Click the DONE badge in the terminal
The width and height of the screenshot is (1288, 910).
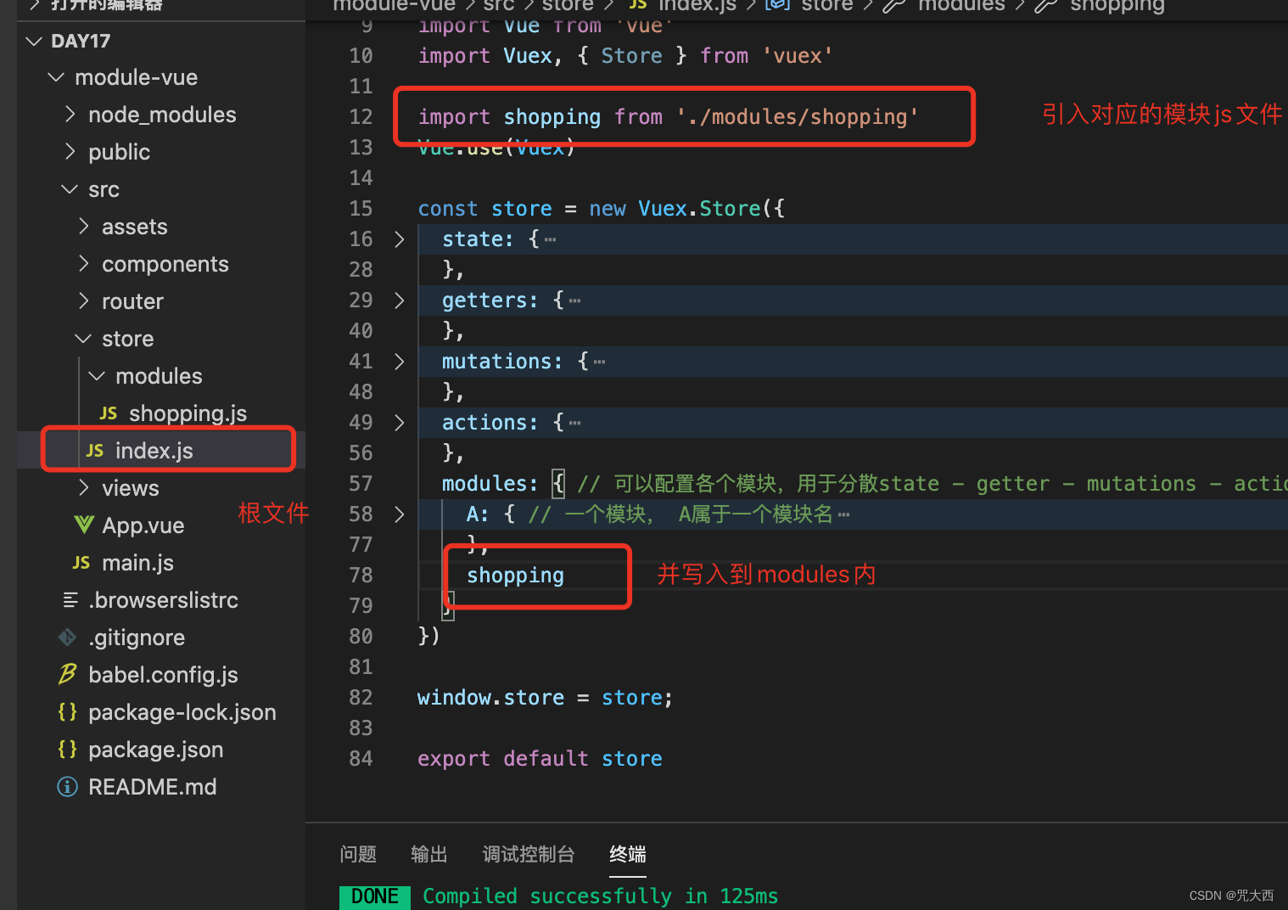pyautogui.click(x=374, y=895)
